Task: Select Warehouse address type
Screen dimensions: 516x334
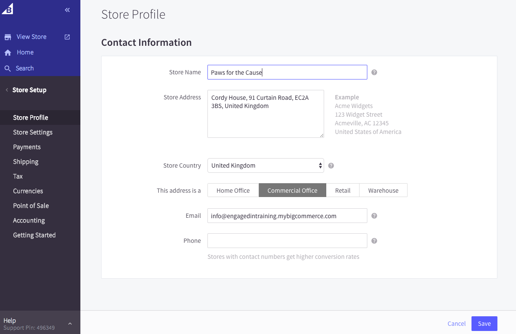Action: coord(383,191)
